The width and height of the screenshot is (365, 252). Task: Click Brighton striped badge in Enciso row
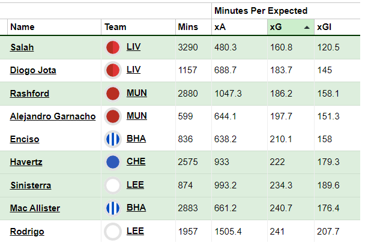tap(113, 139)
